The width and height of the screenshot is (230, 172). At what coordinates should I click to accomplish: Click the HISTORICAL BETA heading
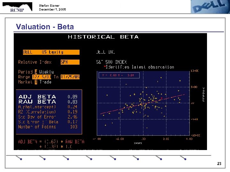pos(103,37)
